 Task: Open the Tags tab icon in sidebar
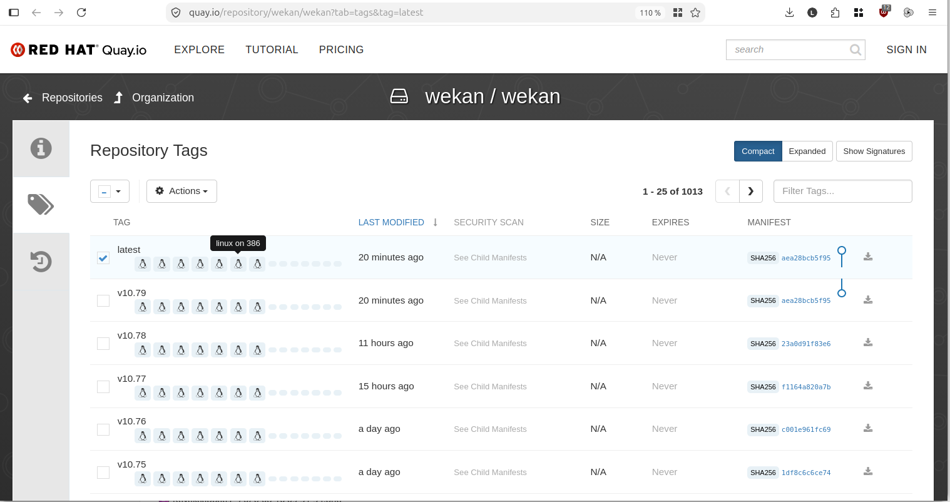(41, 205)
